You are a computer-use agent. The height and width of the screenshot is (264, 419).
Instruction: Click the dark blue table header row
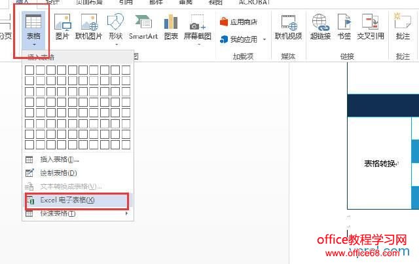[383, 105]
